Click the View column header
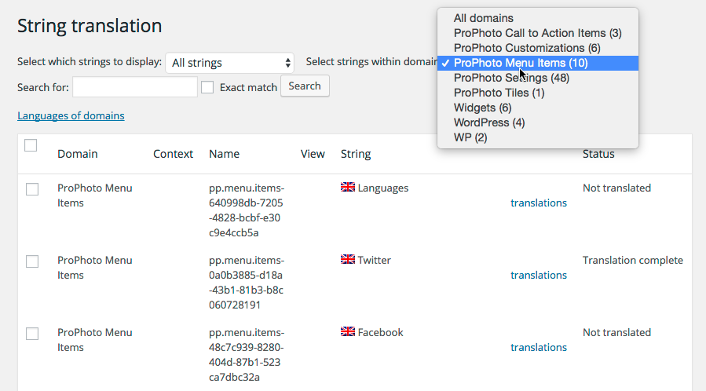The height and width of the screenshot is (391, 706). [313, 154]
